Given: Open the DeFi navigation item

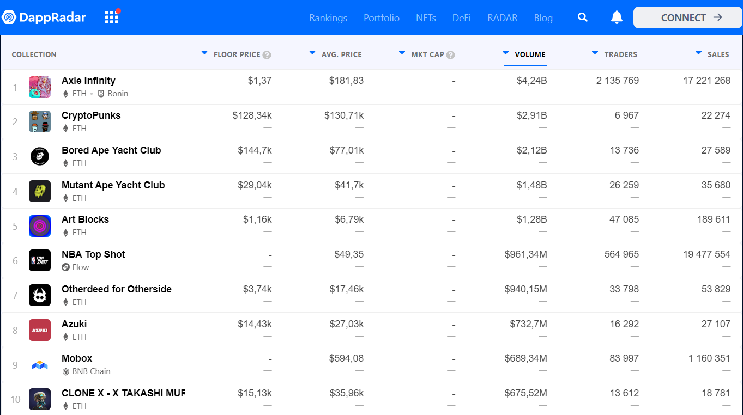Looking at the screenshot, I should (461, 18).
